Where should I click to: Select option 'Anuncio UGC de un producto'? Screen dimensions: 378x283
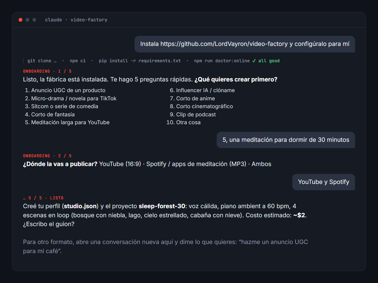click(68, 91)
